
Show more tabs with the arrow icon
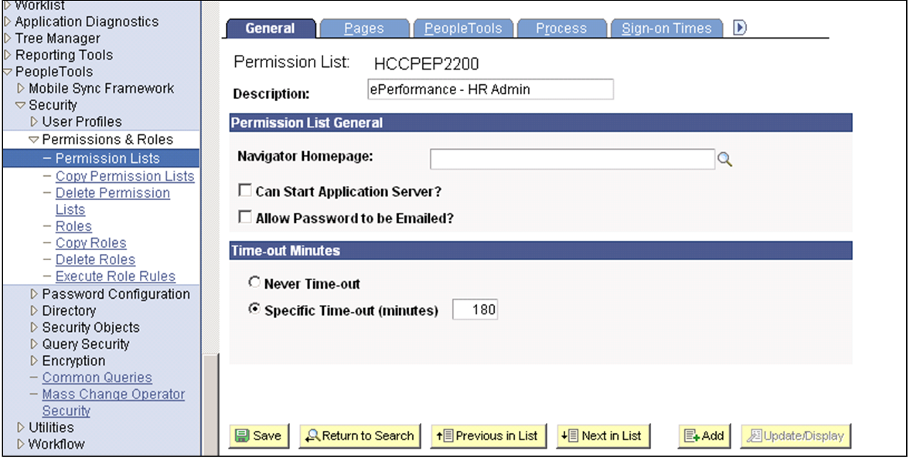coord(739,27)
